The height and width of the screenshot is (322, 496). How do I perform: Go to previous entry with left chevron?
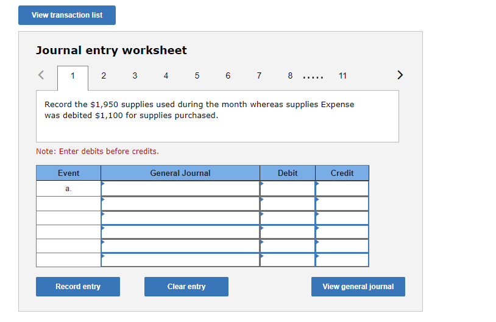(41, 75)
